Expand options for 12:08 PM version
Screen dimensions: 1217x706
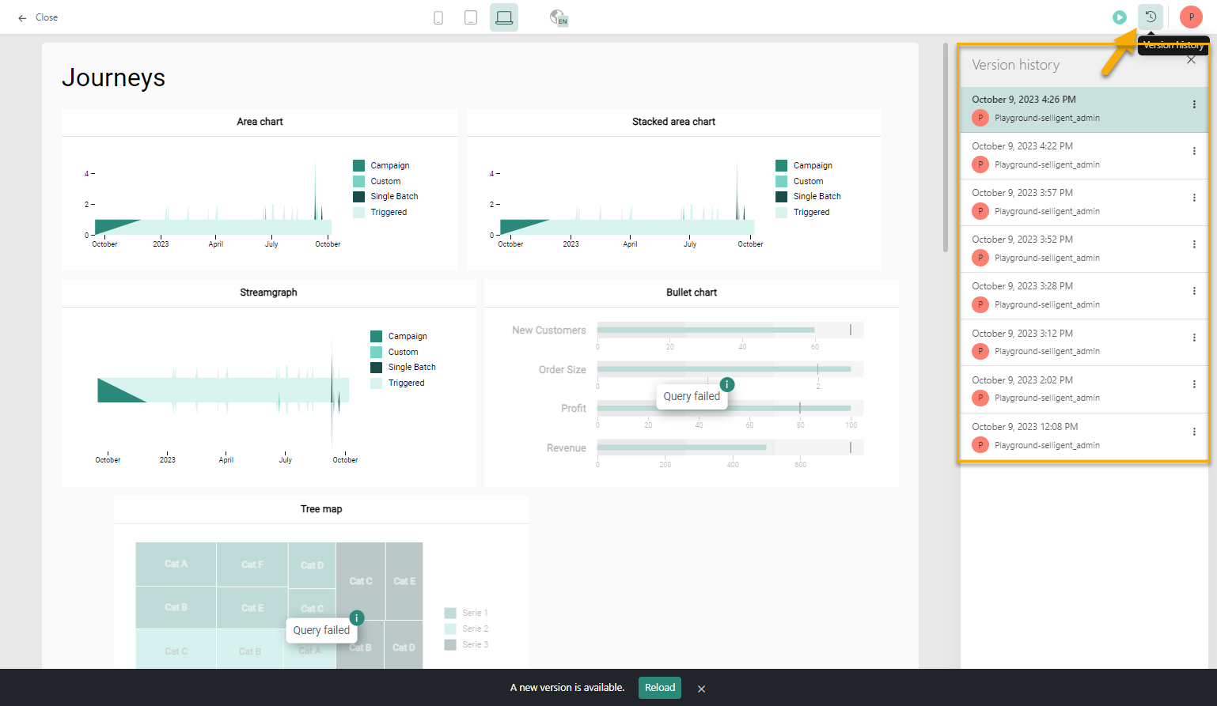click(1194, 432)
